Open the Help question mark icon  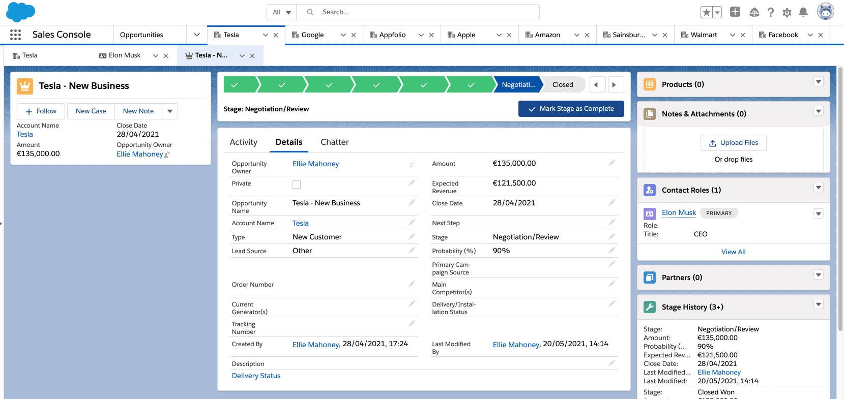click(x=771, y=12)
